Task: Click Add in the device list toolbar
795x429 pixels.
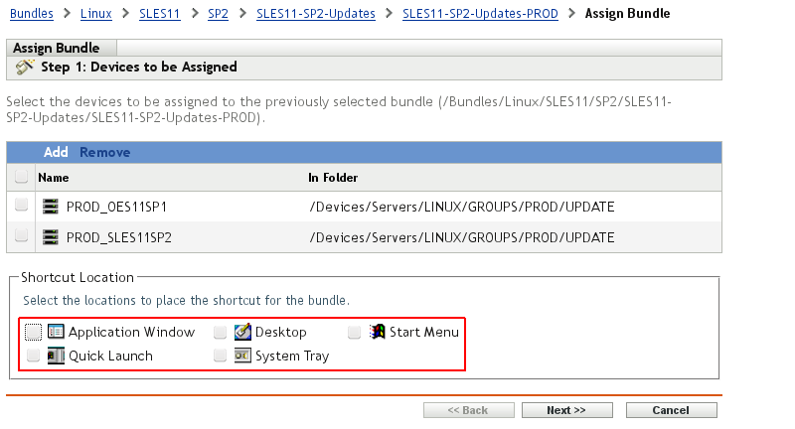Action: click(x=56, y=152)
